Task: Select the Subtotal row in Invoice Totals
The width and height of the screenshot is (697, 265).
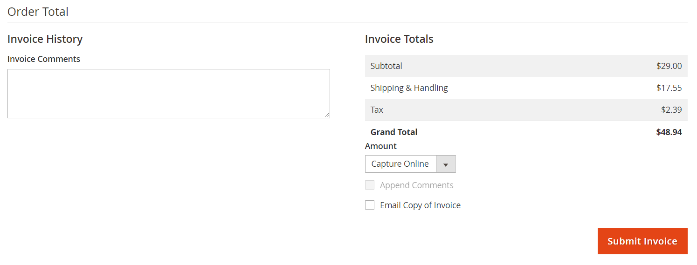Action: coord(526,66)
